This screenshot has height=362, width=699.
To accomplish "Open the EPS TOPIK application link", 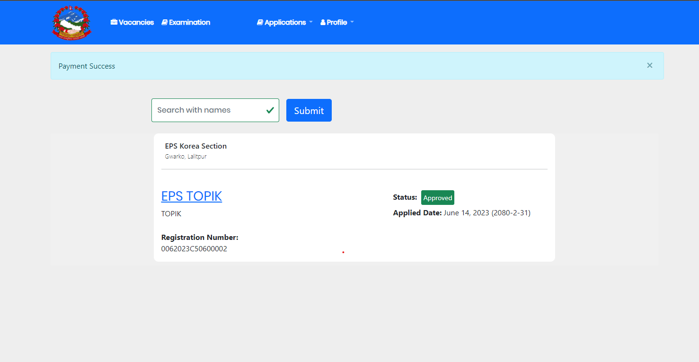I will coord(192,196).
